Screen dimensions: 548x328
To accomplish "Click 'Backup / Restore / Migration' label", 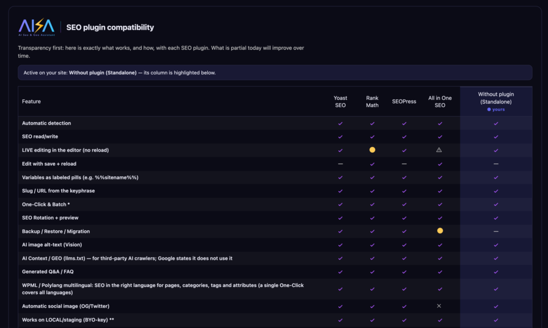I will (x=56, y=231).
